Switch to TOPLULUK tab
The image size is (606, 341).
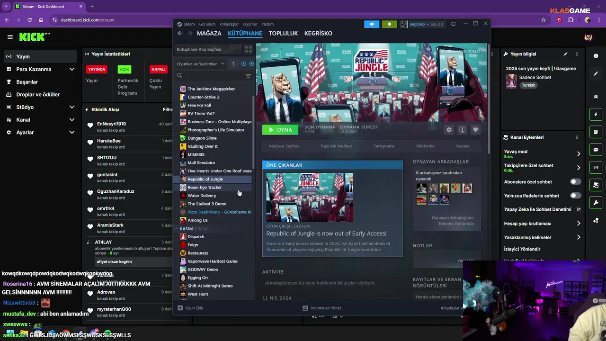[283, 33]
